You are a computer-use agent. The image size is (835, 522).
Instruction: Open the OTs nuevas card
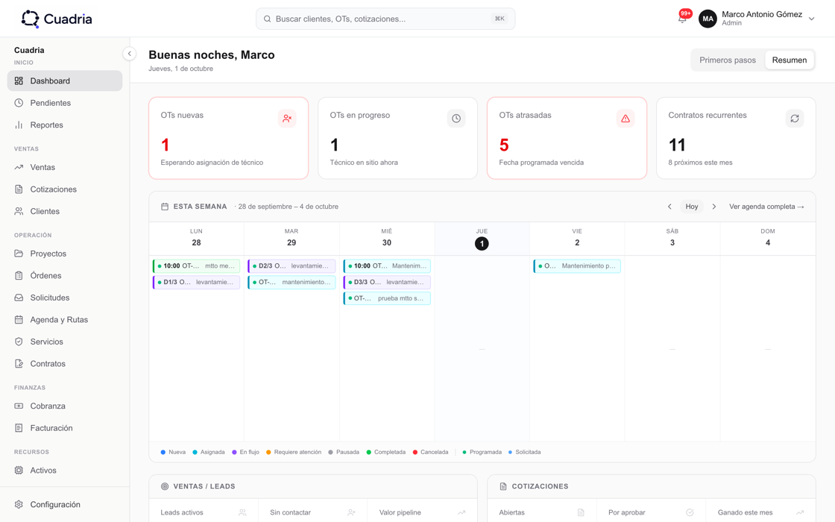click(228, 138)
